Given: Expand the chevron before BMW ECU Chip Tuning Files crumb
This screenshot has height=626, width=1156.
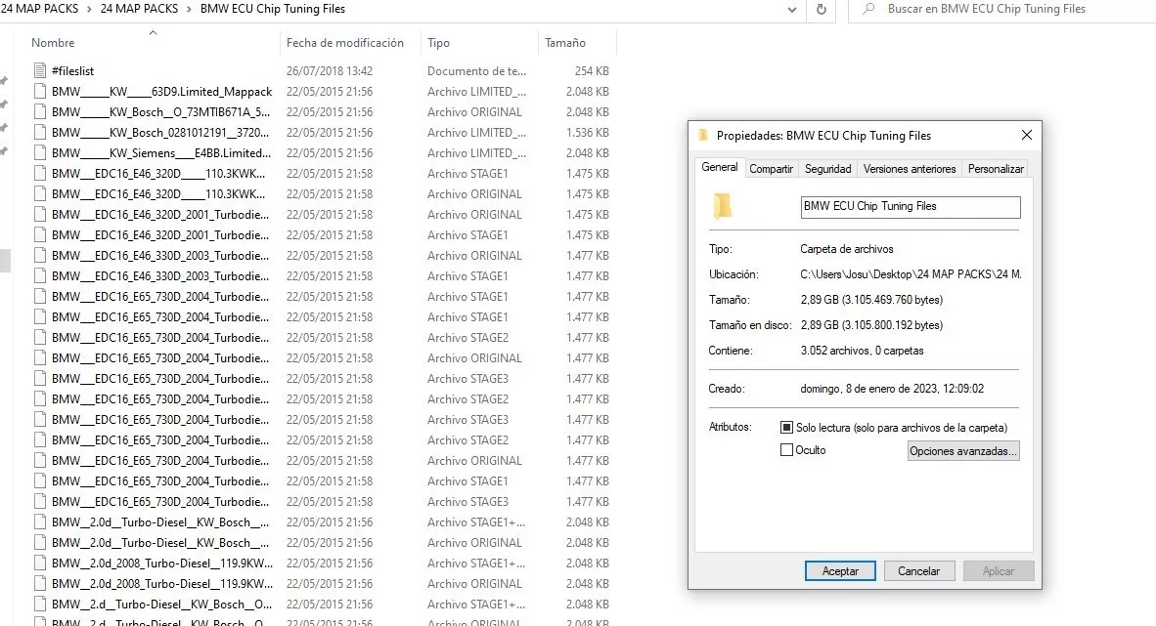Looking at the screenshot, I should coord(190,9).
